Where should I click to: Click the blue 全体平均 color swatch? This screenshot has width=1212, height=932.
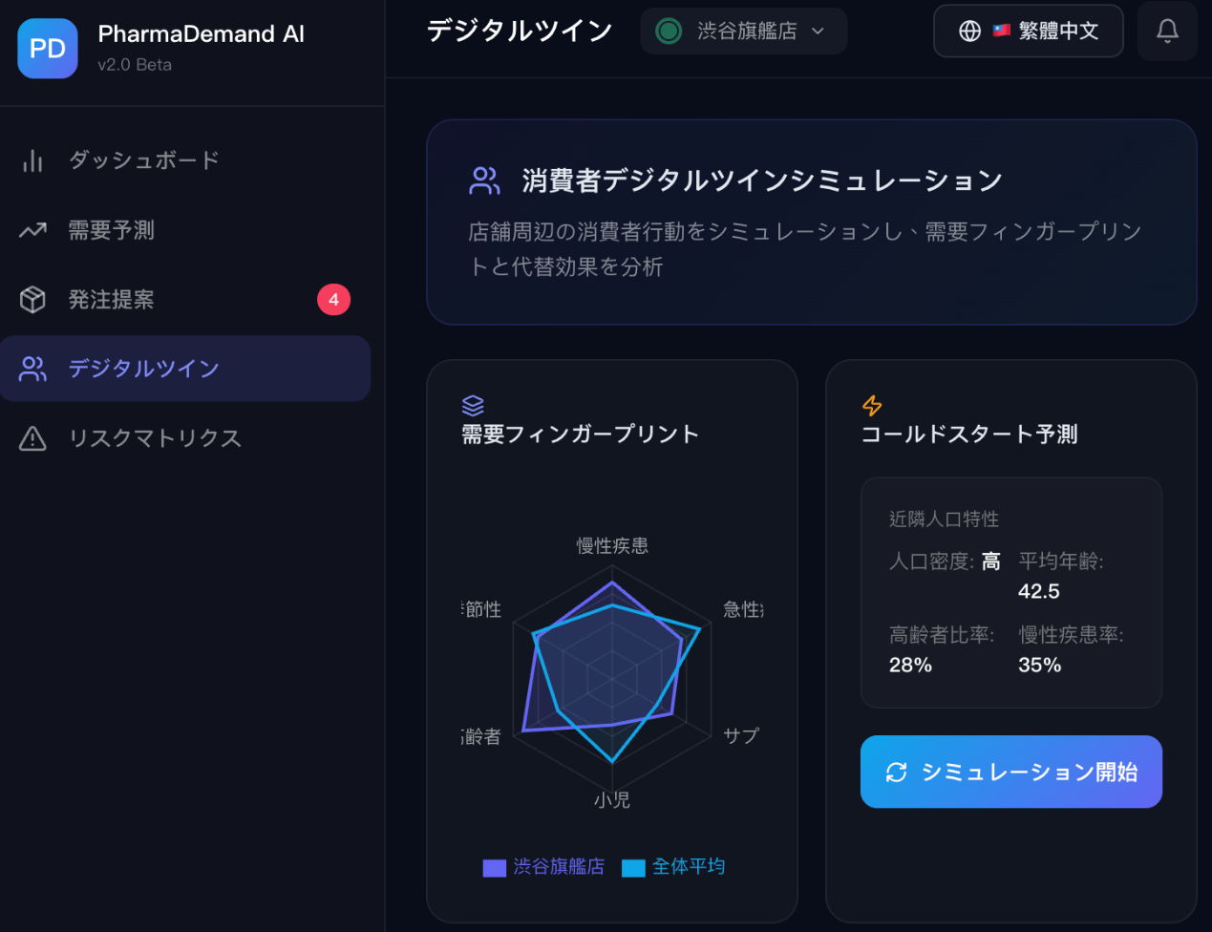(x=633, y=868)
